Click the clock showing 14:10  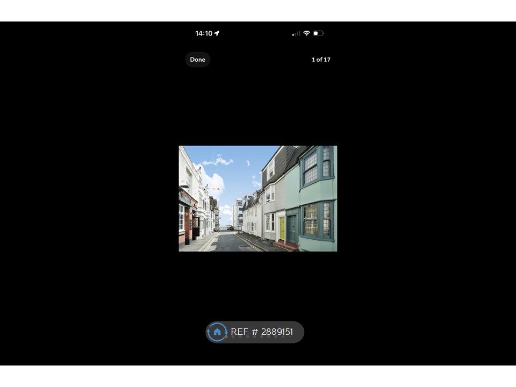(x=204, y=33)
